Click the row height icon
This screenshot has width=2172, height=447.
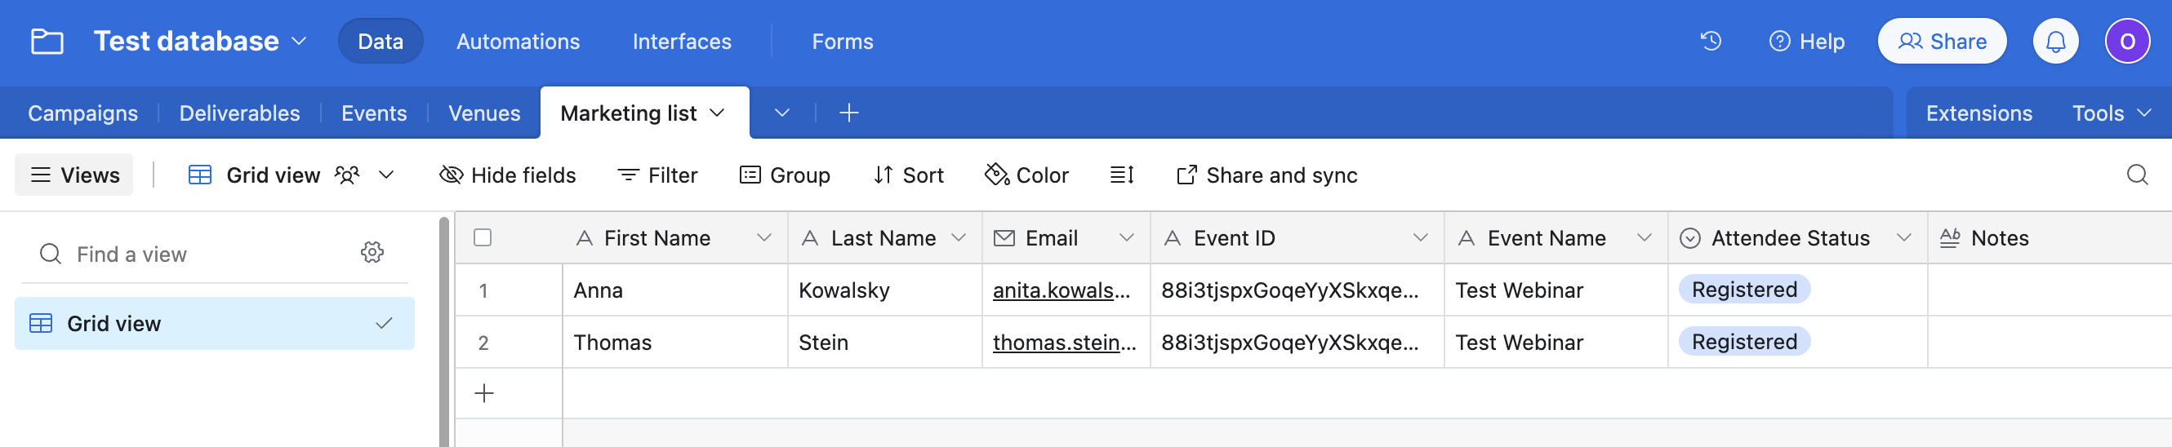tap(1121, 175)
